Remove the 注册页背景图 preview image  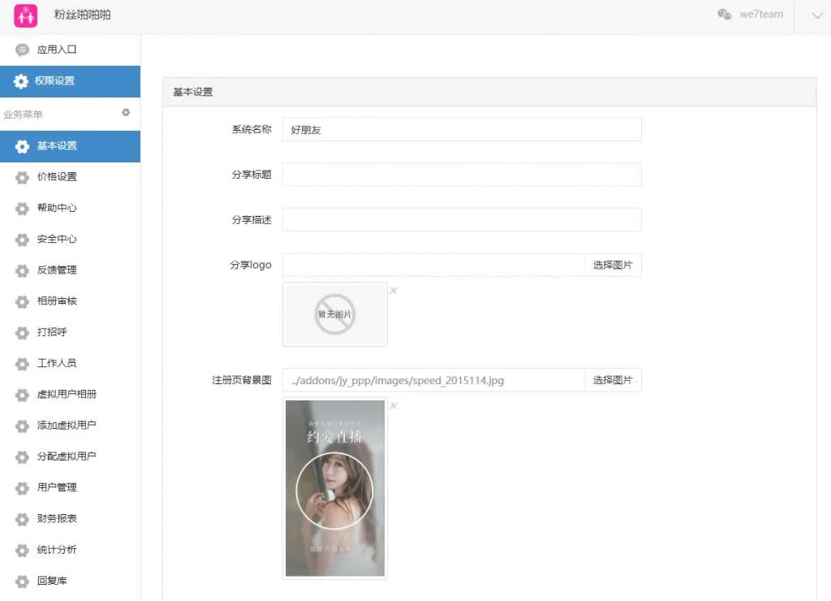tap(394, 405)
